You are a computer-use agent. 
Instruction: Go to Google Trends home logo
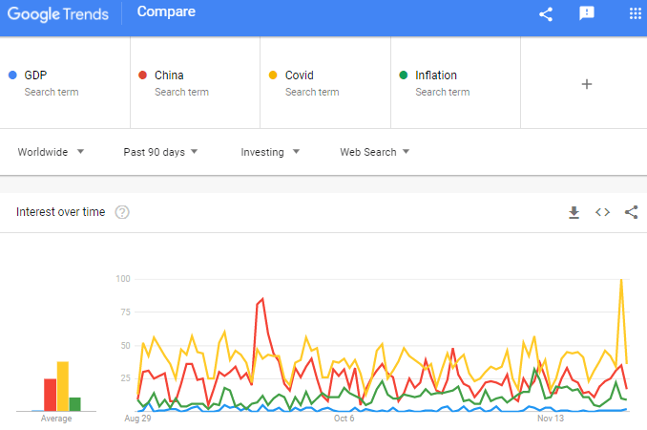(58, 14)
